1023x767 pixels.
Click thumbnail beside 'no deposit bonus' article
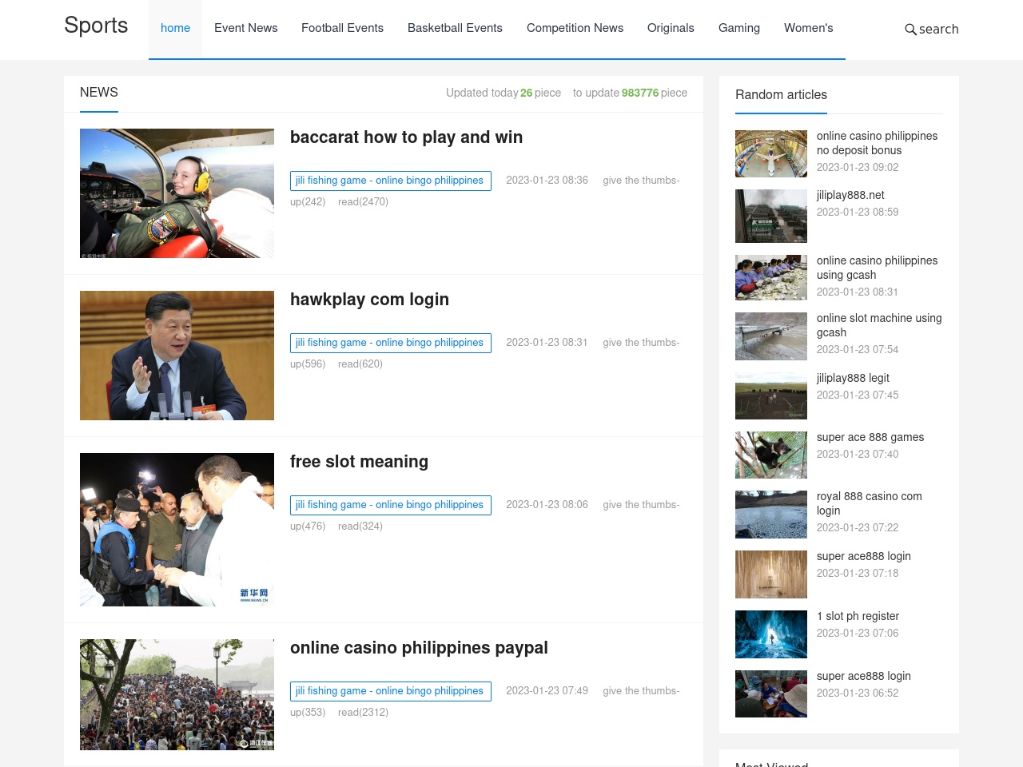pos(771,153)
